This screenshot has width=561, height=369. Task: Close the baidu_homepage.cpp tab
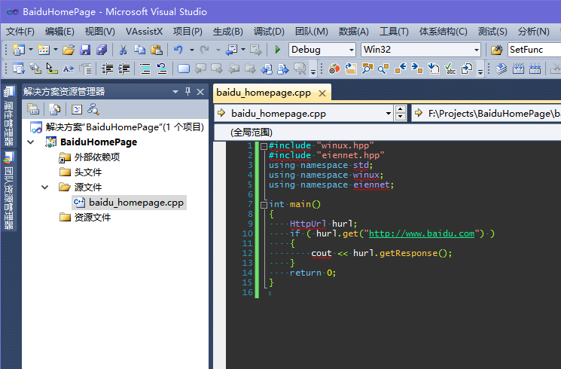322,93
